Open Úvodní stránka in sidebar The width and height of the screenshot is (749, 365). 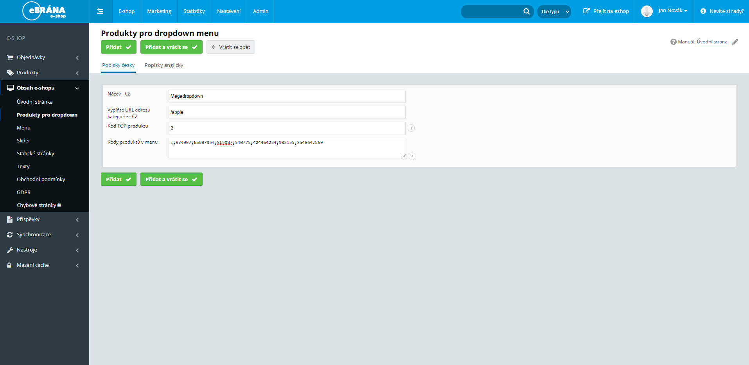point(35,102)
